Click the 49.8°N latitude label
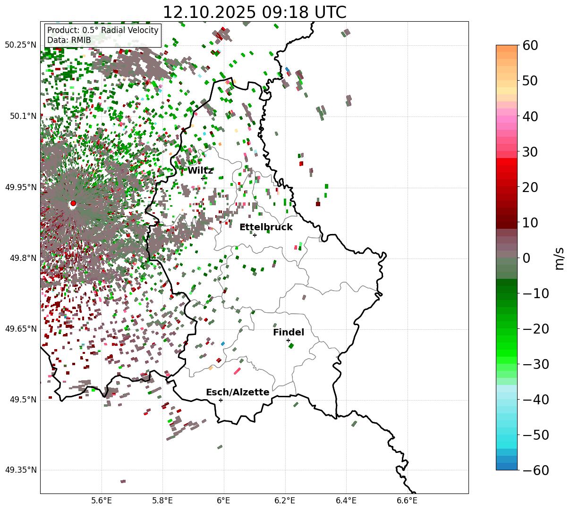570x510 pixels. coord(23,258)
